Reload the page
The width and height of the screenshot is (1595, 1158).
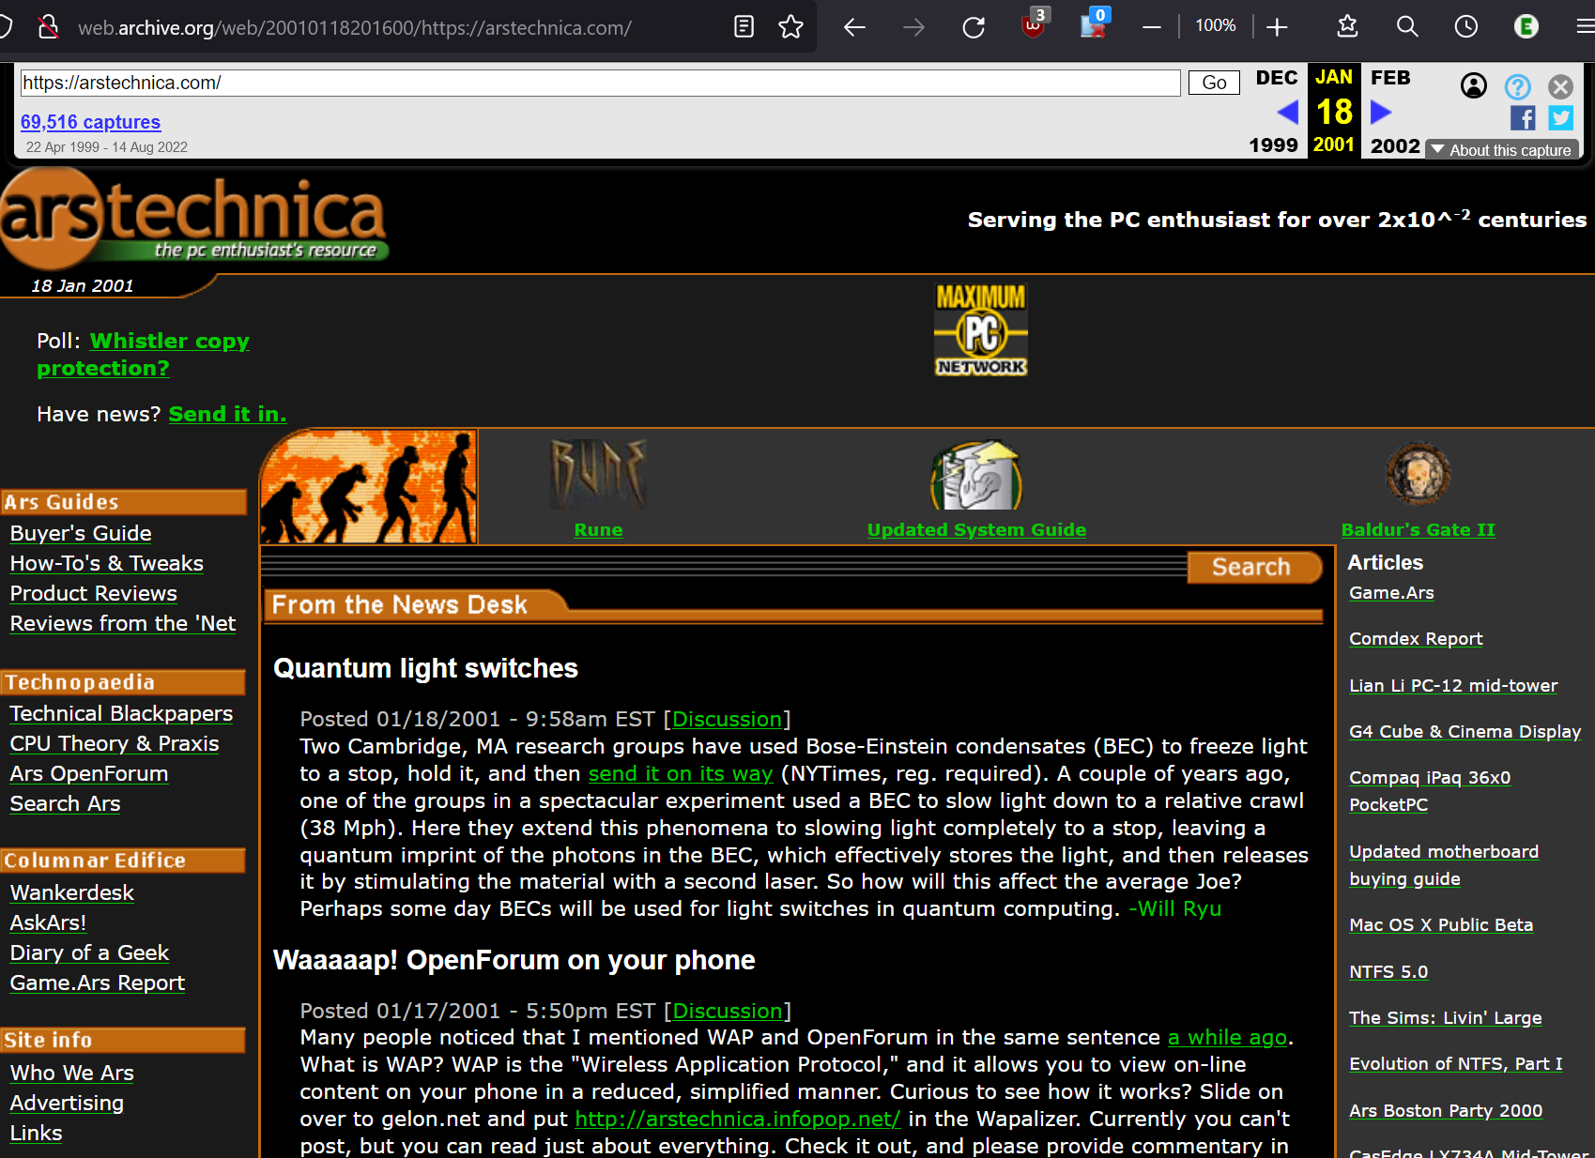coord(974,27)
